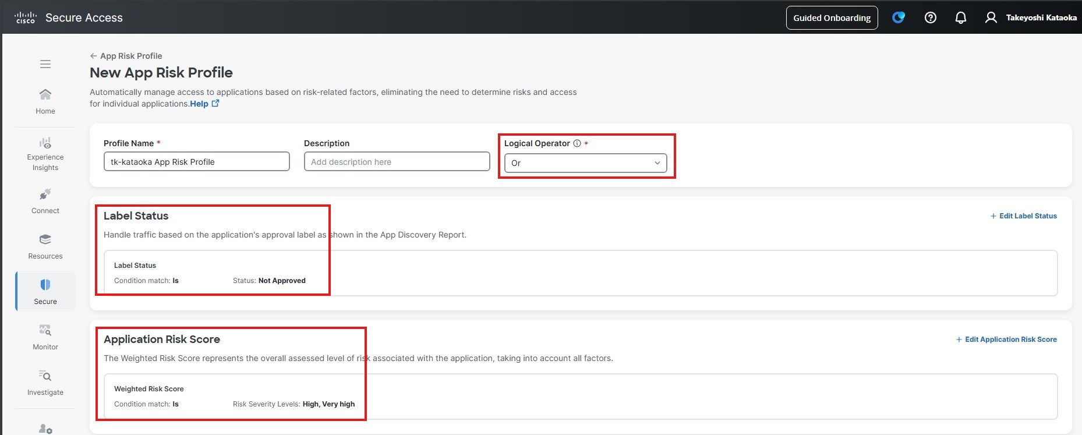Select the Secure shield icon
Screen dimensions: 1082x435
(x=45, y=285)
